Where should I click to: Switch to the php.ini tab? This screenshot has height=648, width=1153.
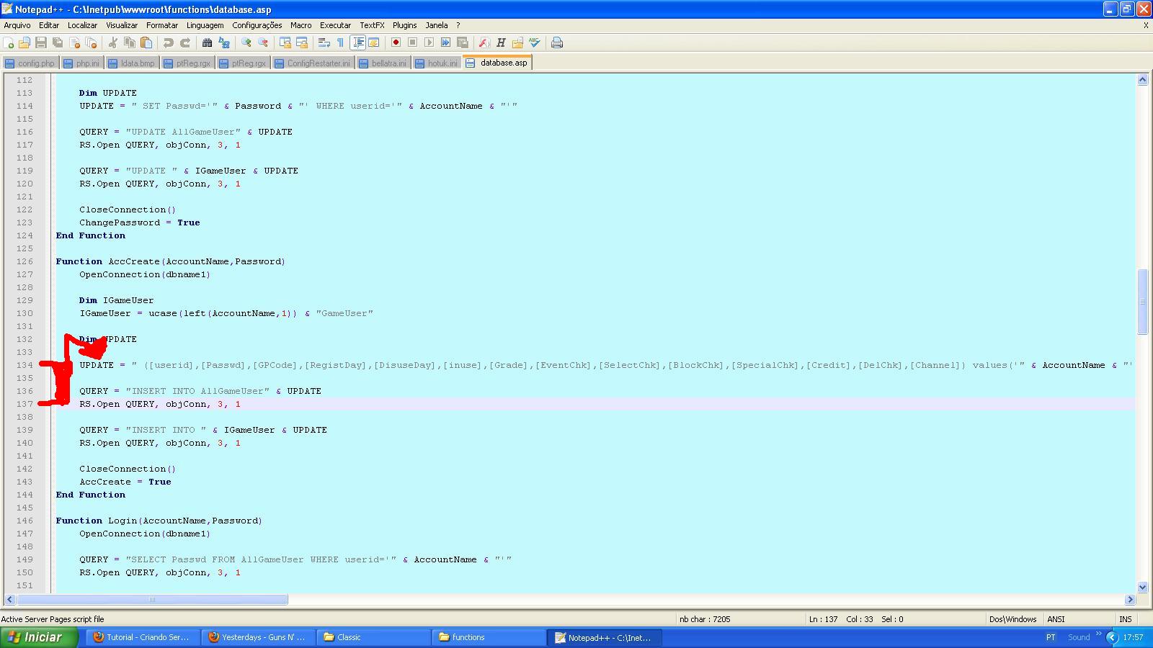pyautogui.click(x=82, y=63)
